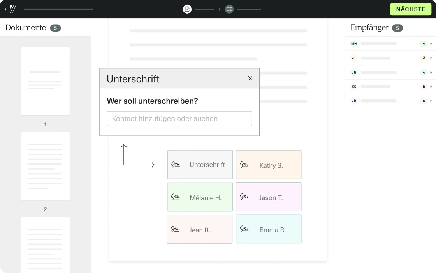Screen dimensions: 436x273
Task: Click the MH recipient avatar badge
Action: coord(354,44)
